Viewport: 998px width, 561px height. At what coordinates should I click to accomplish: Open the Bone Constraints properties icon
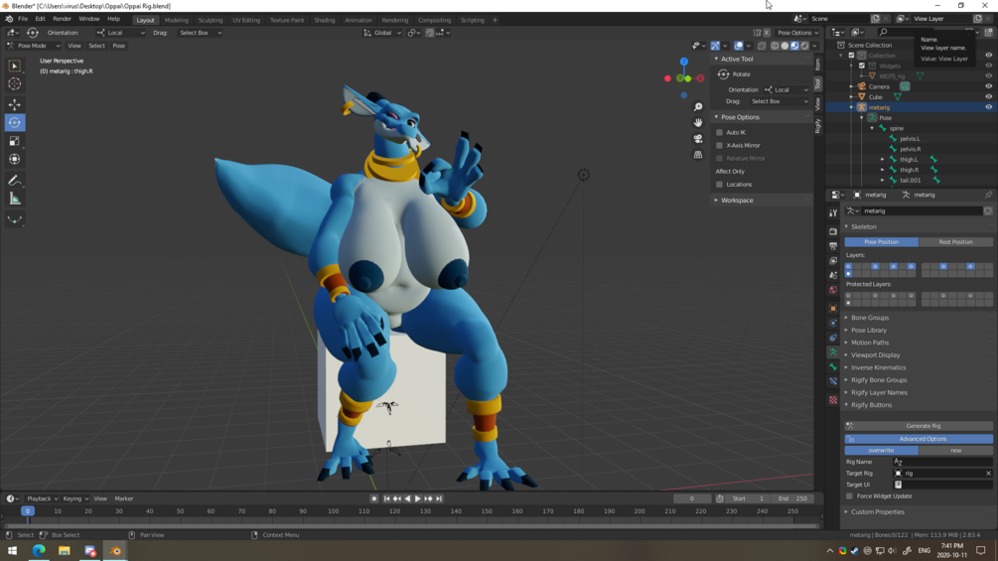(x=833, y=381)
